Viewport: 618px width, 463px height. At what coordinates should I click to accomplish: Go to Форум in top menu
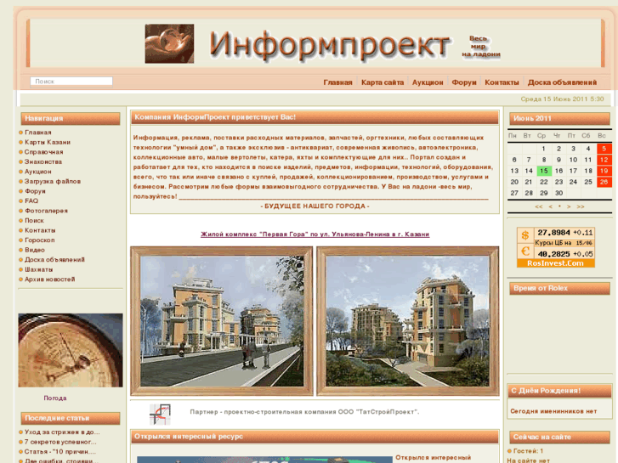point(464,82)
